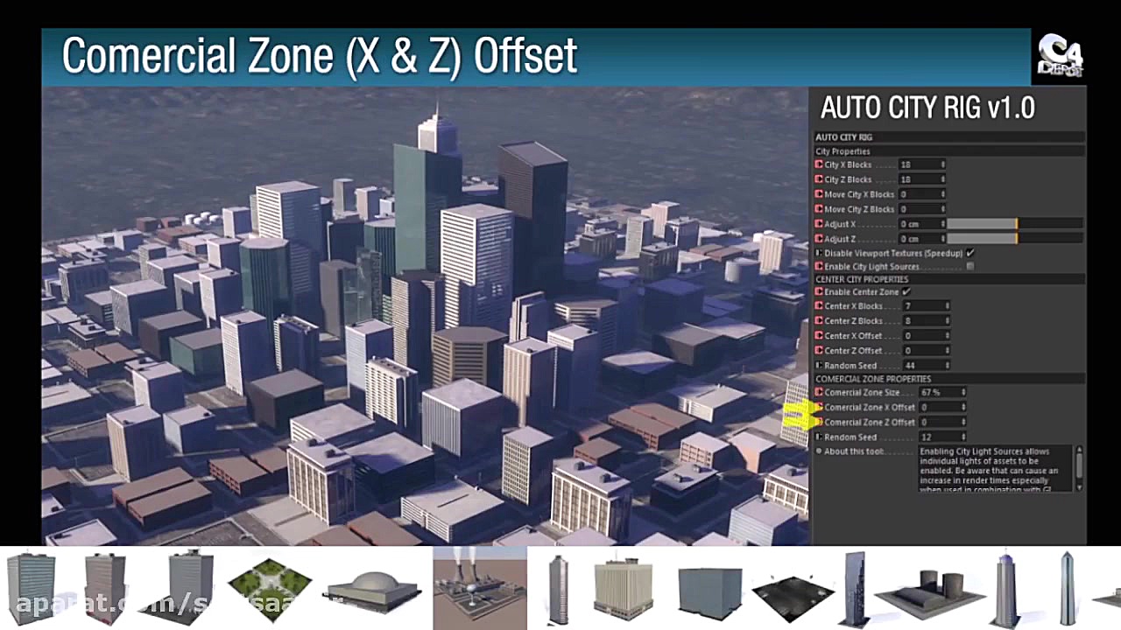
Task: Click the icon before Disable Viewport Textures
Action: (x=819, y=253)
